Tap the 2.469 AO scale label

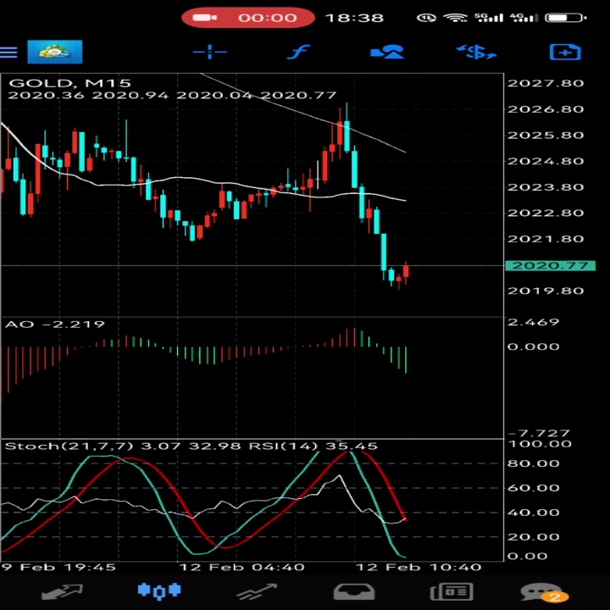pos(534,322)
